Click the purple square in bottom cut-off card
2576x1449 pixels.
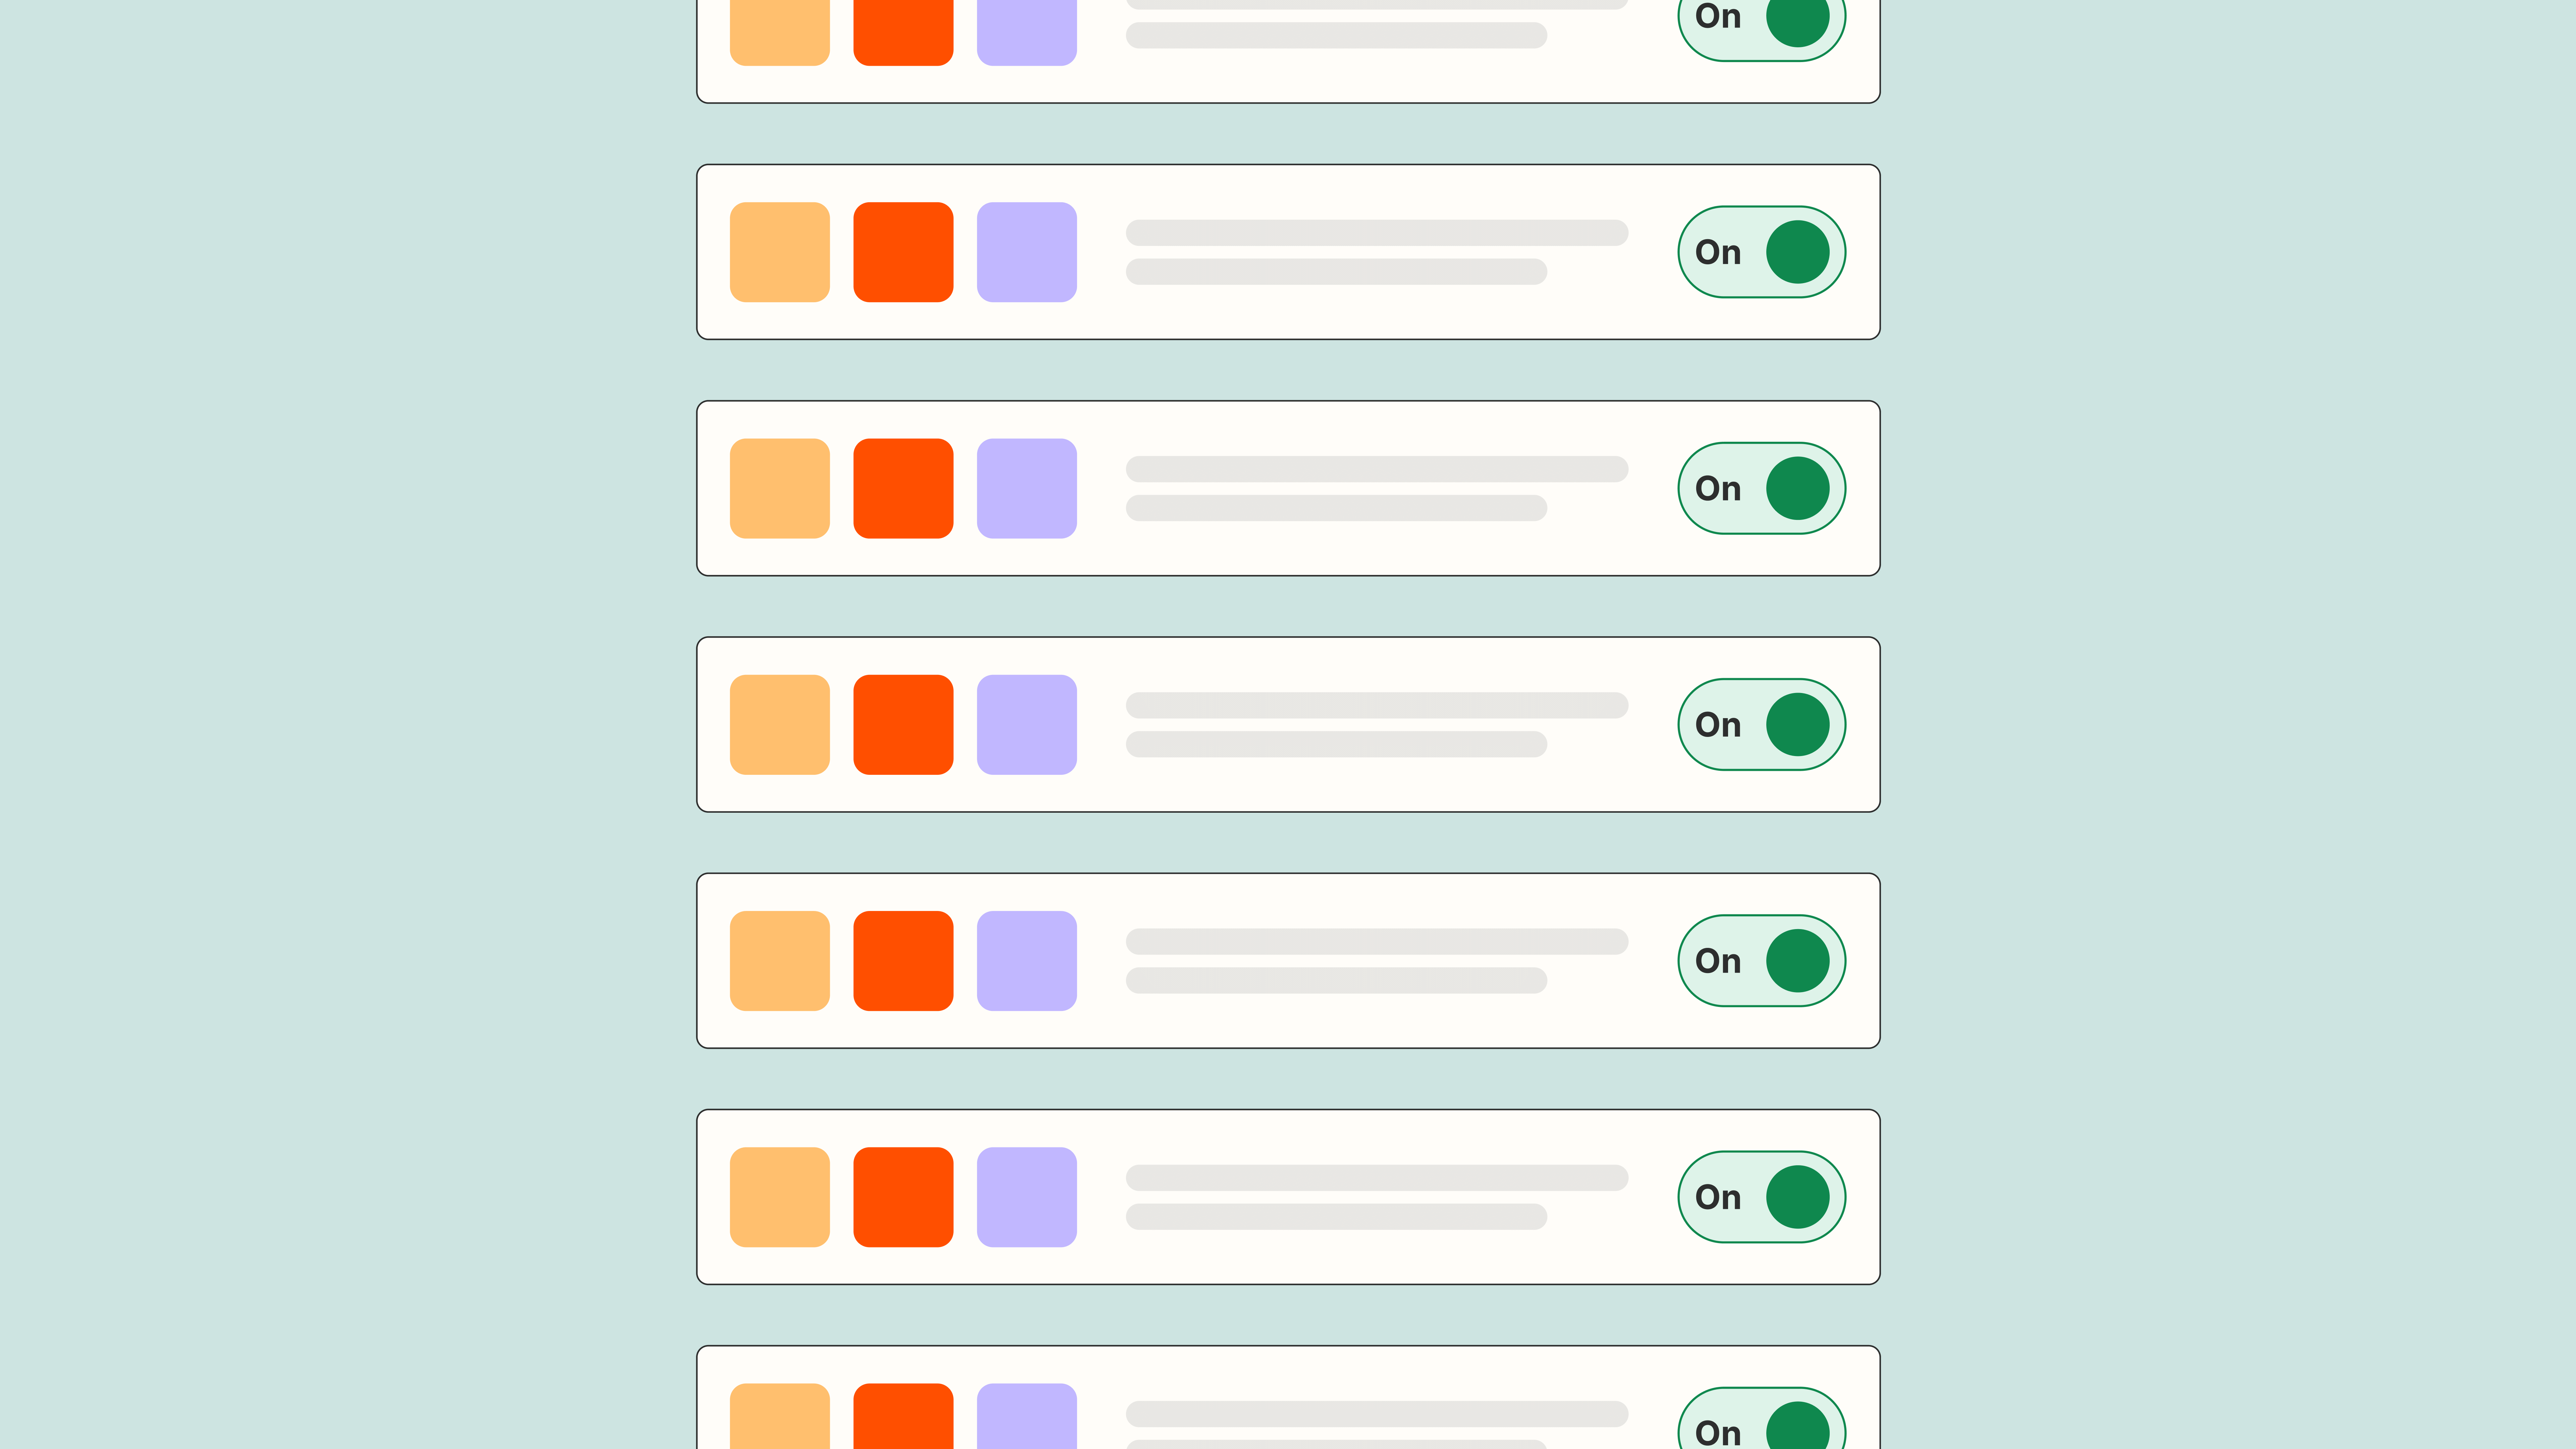point(1026,1418)
